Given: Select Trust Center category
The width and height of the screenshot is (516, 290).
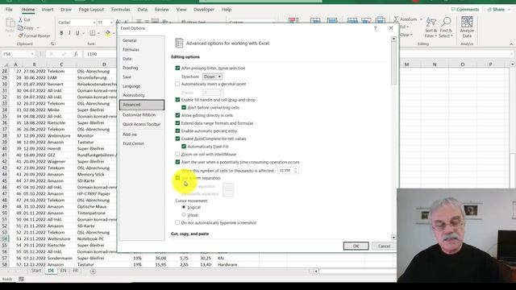Looking at the screenshot, I should pyautogui.click(x=142, y=143).
